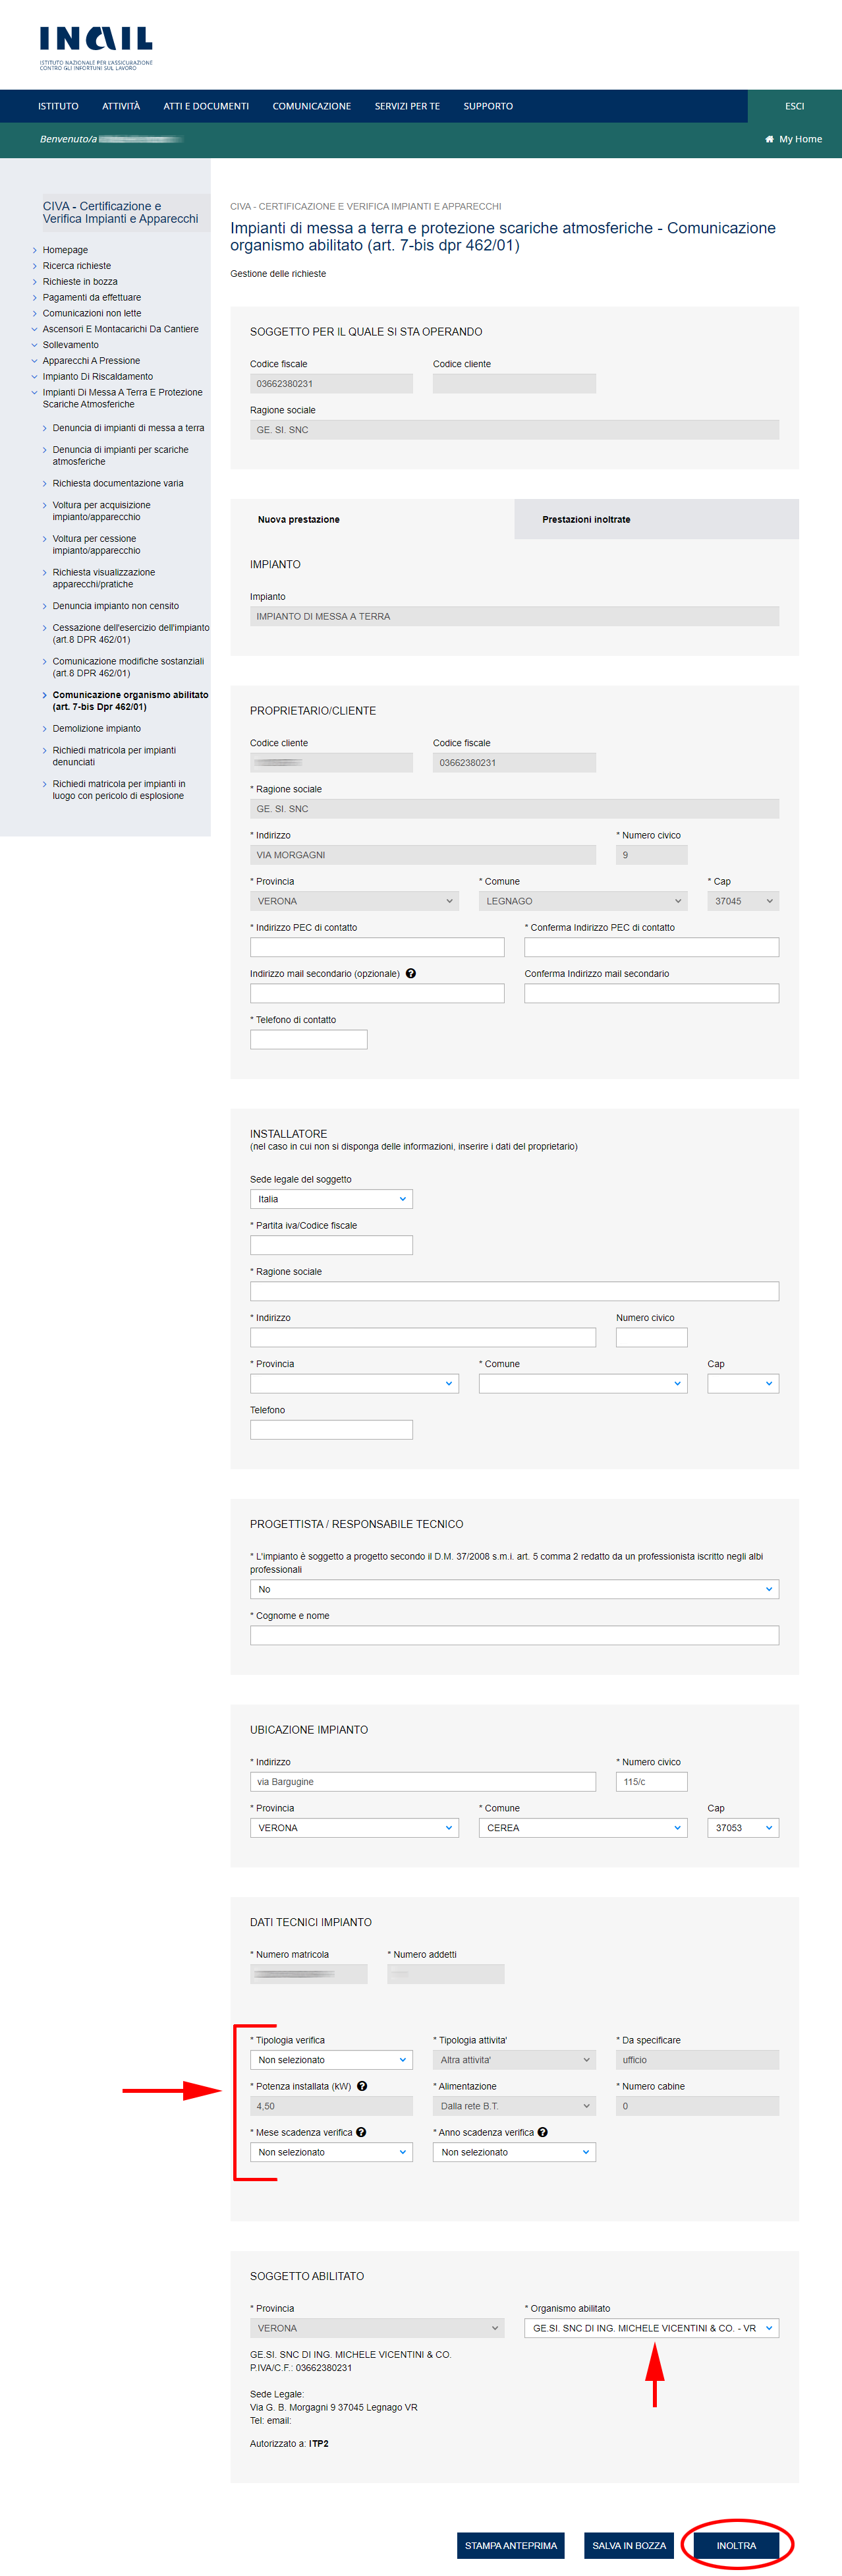This screenshot has height=2576, width=842.
Task: Click help icon next to Anno scadenza verifica
Action: pos(543,2132)
